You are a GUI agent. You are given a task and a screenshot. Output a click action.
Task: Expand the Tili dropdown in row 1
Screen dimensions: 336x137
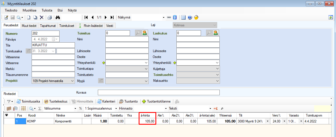(268, 121)
